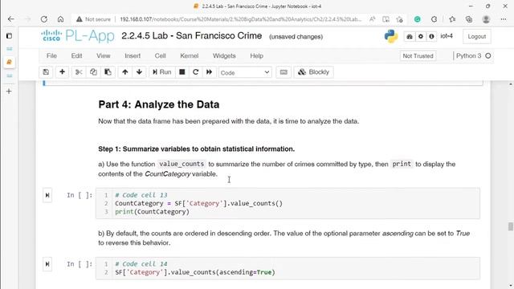Open a new tab with sidebar plus
This screenshot has width=514, height=289.
[9, 91]
